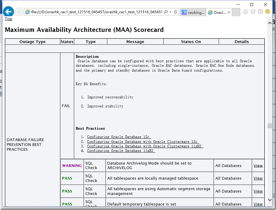This screenshot has height=210, width=276.
Task: Click inside the address bar field
Action: [x=90, y=12]
